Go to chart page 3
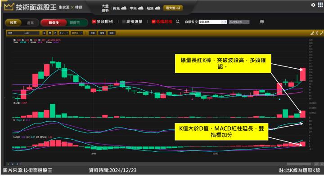 [x=17, y=164]
